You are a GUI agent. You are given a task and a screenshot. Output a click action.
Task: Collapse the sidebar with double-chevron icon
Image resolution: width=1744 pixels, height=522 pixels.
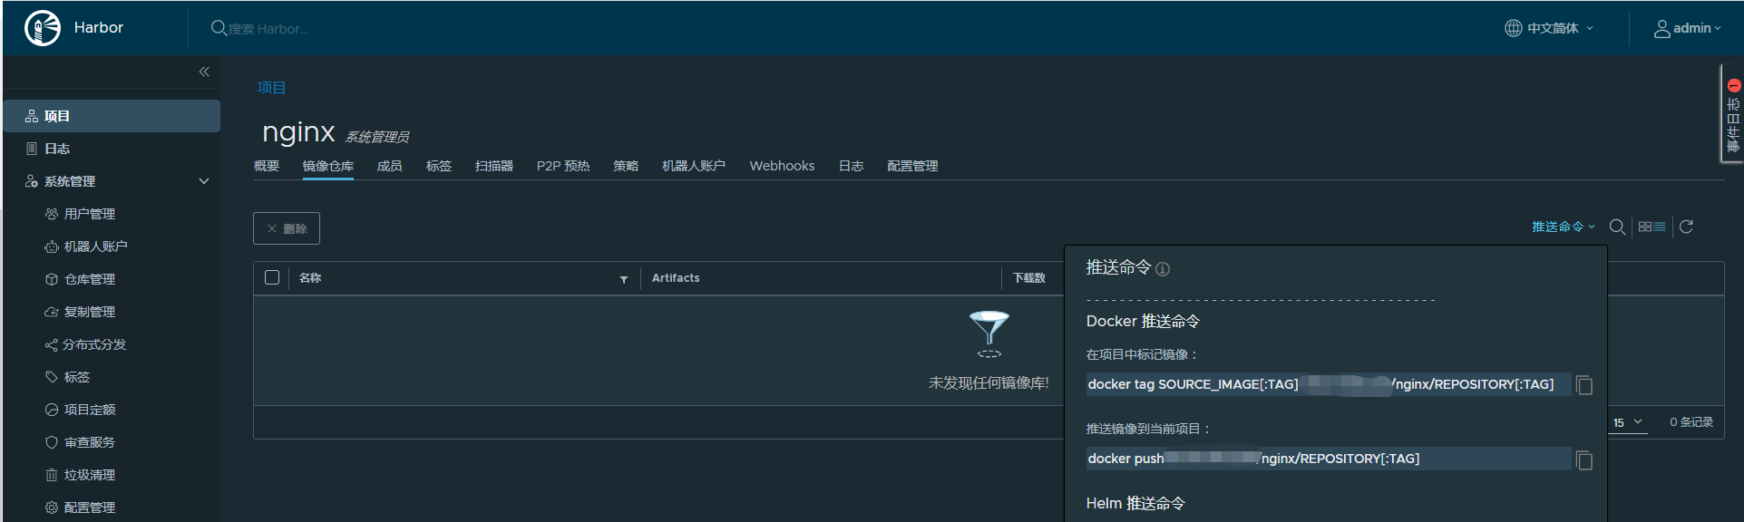pos(204,72)
